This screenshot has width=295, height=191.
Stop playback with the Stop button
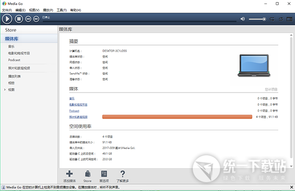(x=19, y=19)
